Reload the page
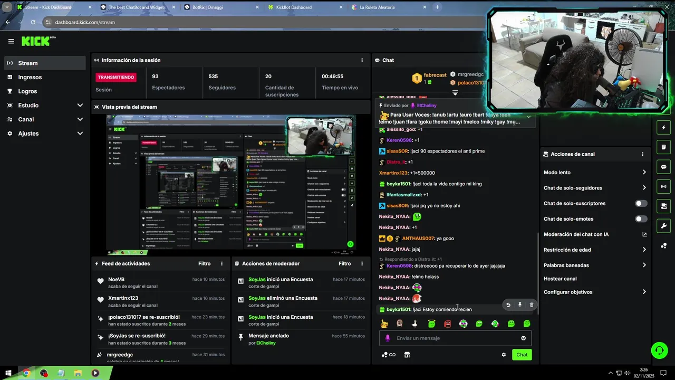The height and width of the screenshot is (380, 675). [x=33, y=22]
